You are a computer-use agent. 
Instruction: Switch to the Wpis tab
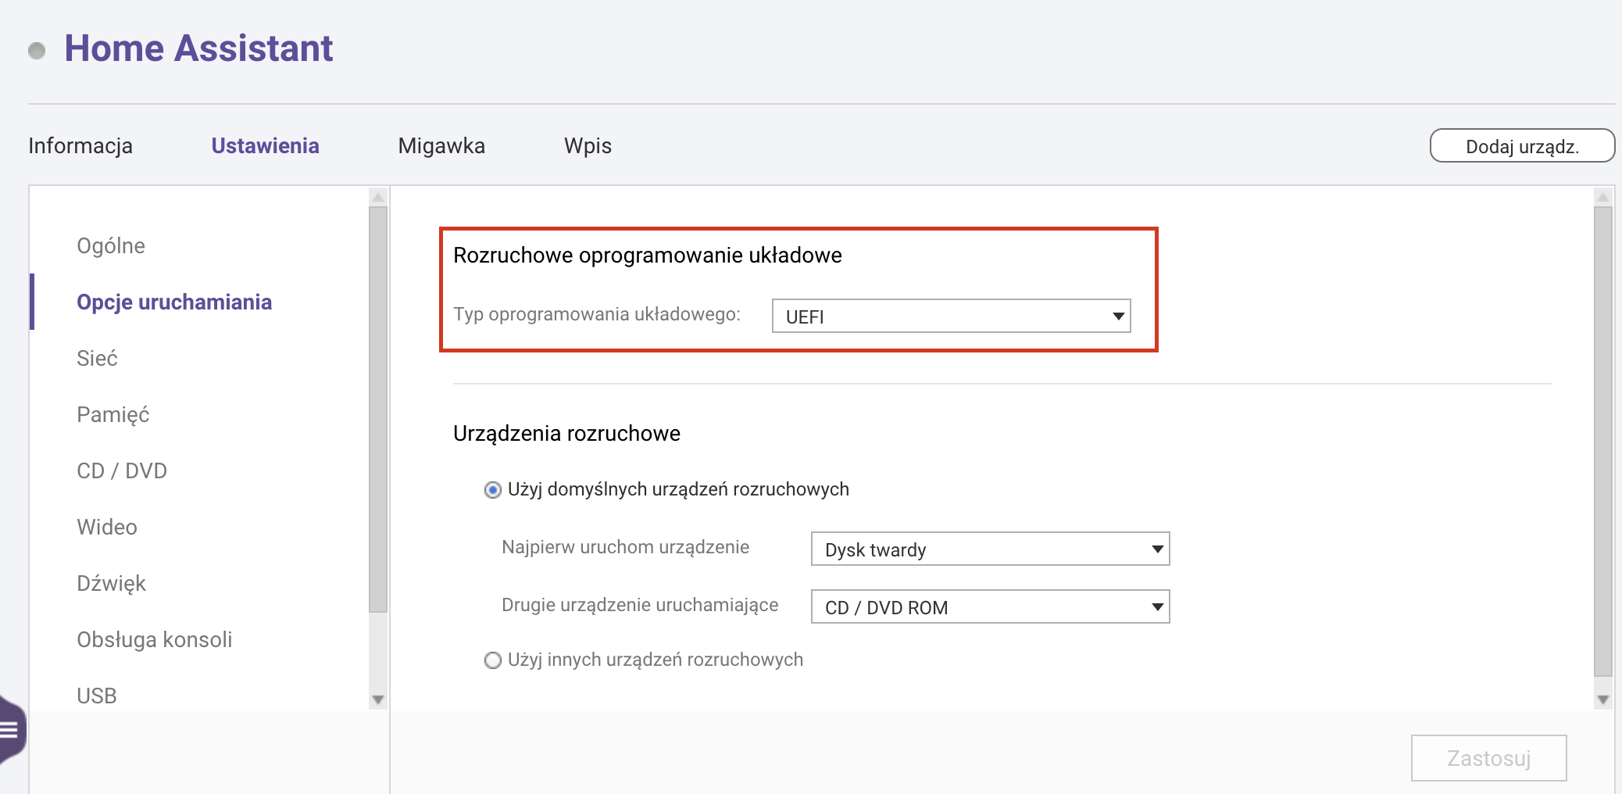(x=588, y=146)
